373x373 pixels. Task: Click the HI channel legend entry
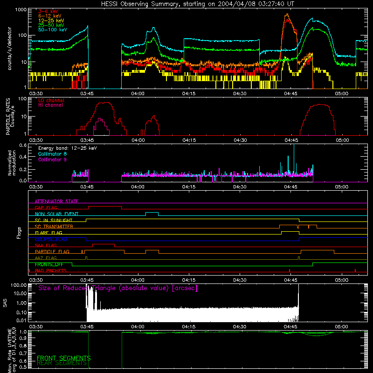point(51,105)
